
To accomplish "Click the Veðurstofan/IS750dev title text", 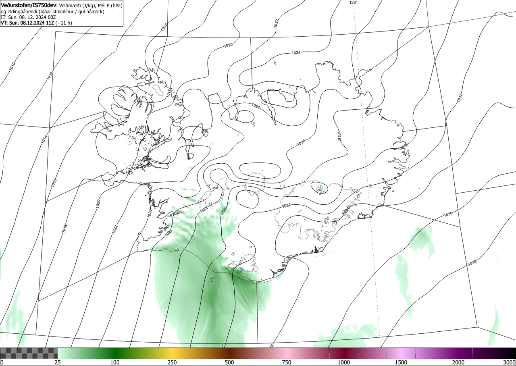I will click(29, 6).
